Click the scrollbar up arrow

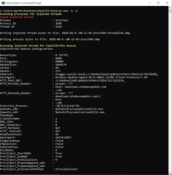point(170,8)
